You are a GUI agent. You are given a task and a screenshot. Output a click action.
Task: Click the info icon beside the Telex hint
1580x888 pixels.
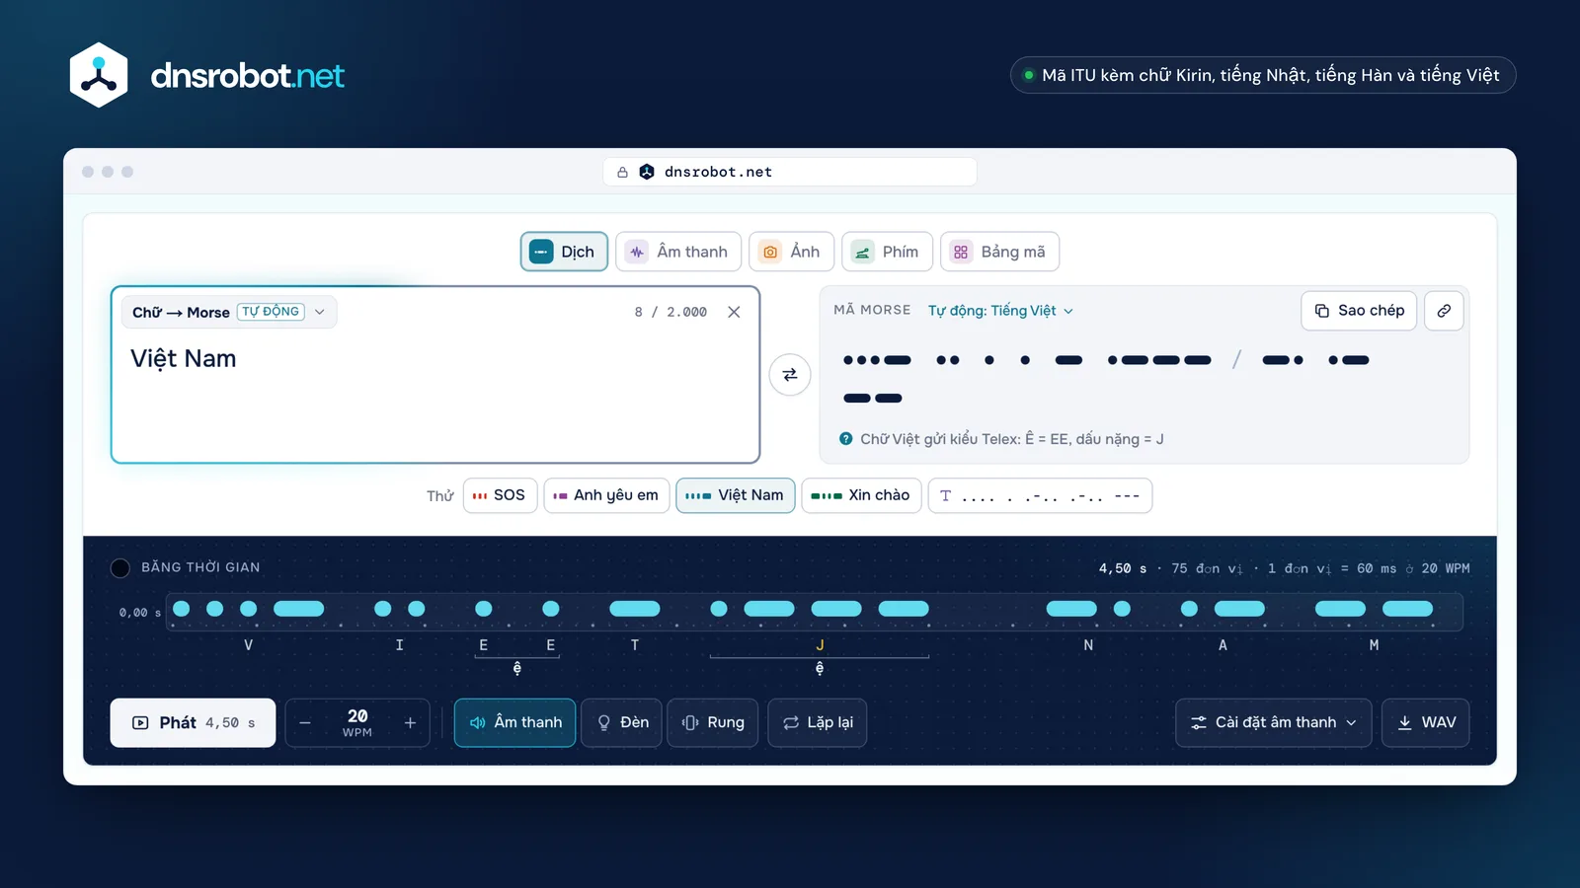[x=846, y=439]
